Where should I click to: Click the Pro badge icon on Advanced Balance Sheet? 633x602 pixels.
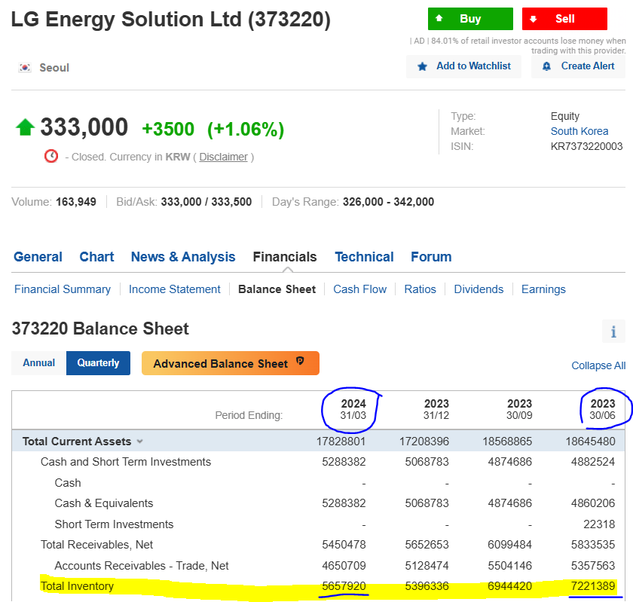pyautogui.click(x=300, y=361)
